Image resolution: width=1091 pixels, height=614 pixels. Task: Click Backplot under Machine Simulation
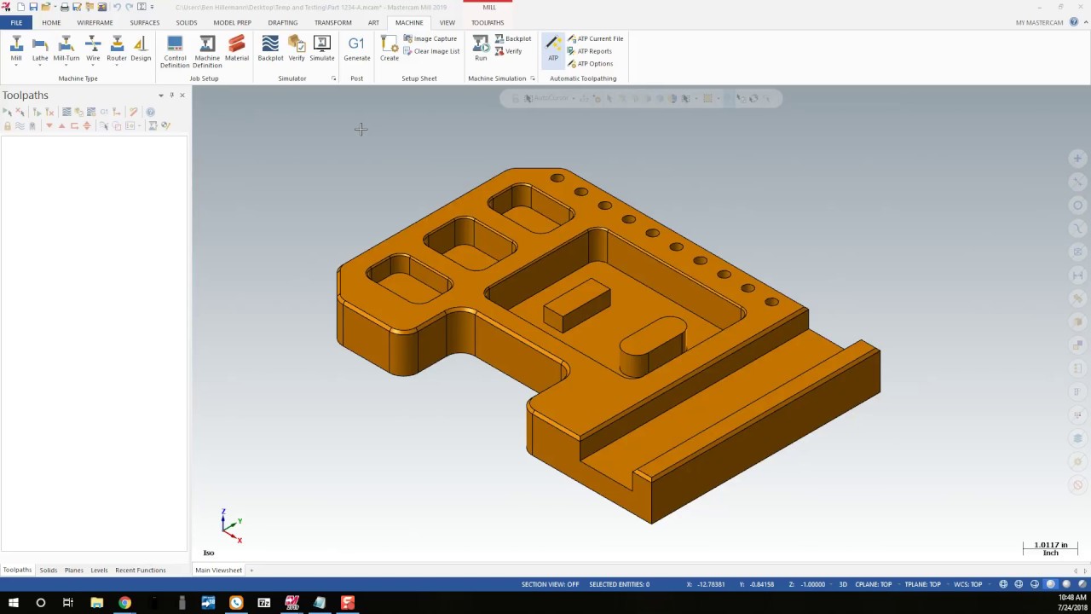(513, 38)
